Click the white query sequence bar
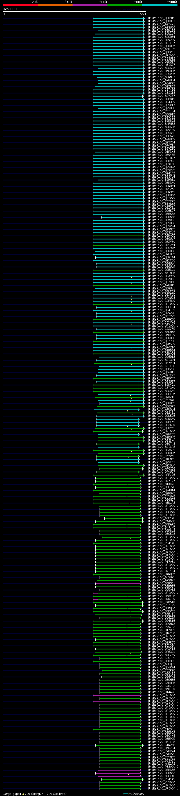The width and height of the screenshot is (180, 796). (74, 12)
